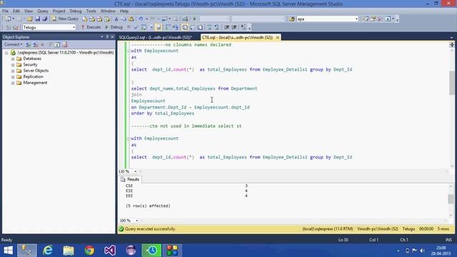Open Visual Studio from the taskbar

click(x=110, y=251)
